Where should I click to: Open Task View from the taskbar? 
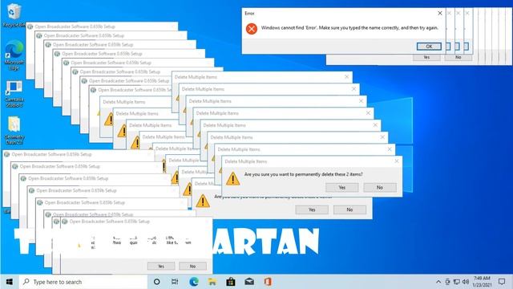[x=175, y=282]
